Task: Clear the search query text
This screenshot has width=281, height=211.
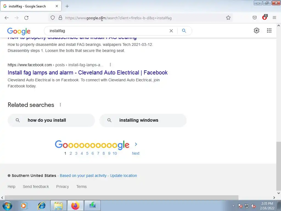Action: point(171,31)
